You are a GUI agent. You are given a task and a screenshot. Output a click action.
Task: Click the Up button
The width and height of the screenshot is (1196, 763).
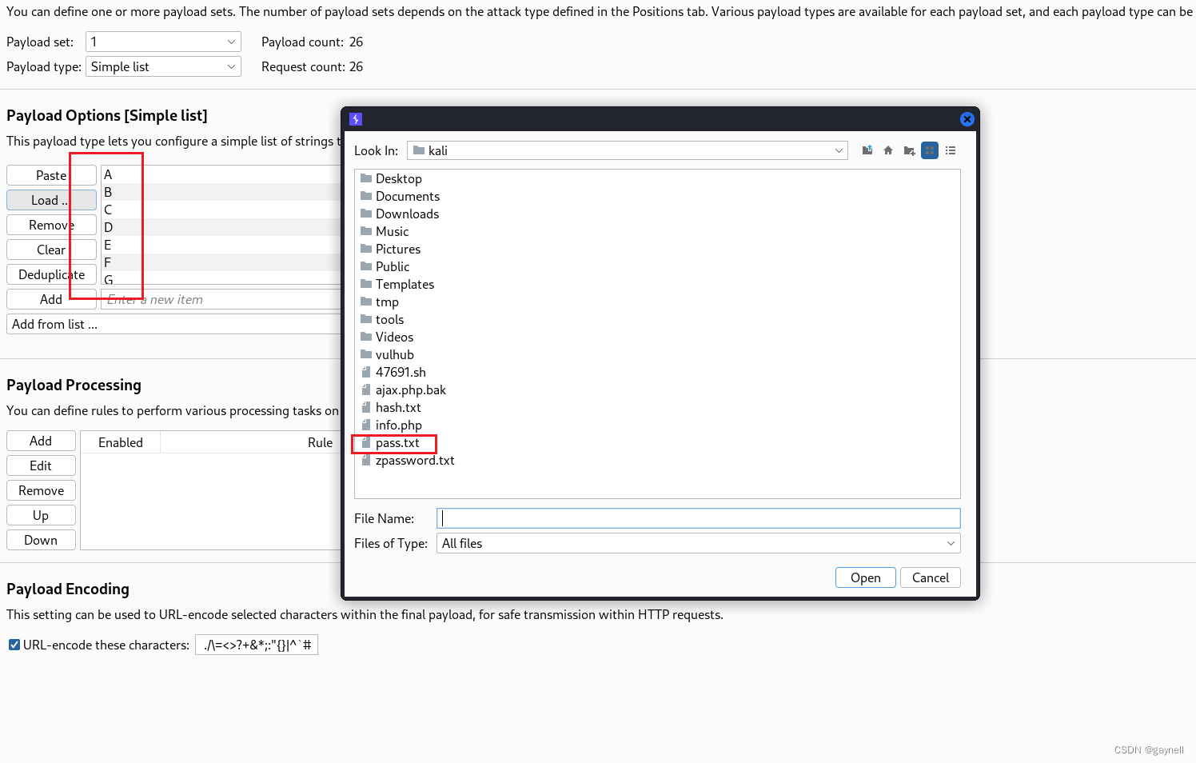[41, 515]
